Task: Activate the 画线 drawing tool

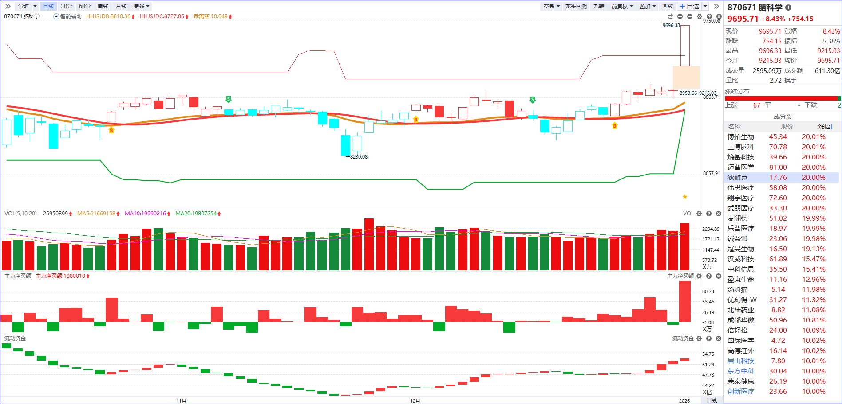Action: [668, 6]
